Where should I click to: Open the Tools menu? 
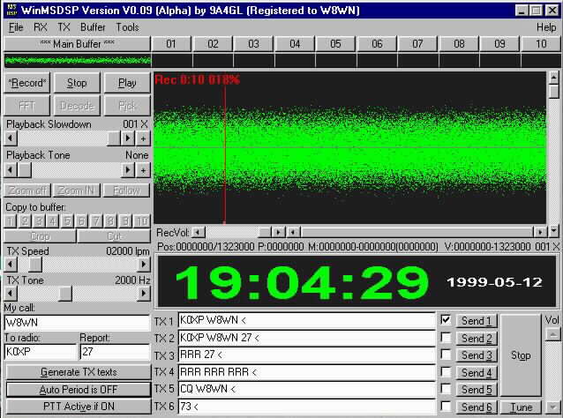tap(127, 27)
